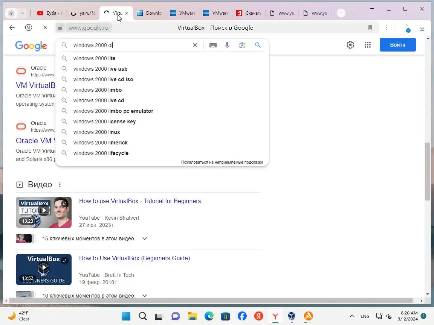Play the Beginners Guide video thumbnail
Viewport: 434px width, 325px height.
[x=44, y=269]
